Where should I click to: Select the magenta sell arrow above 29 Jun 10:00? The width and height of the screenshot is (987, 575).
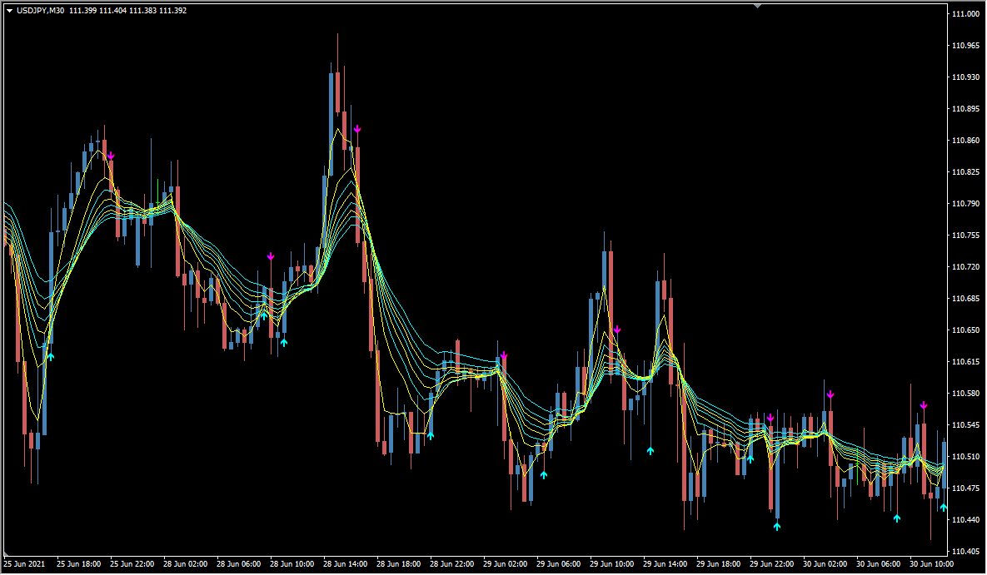point(617,330)
